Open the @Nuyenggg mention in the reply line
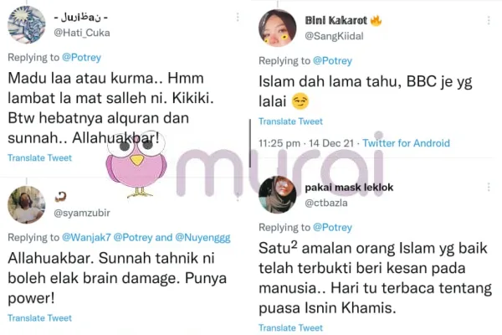This screenshot has width=502, height=335. 203,238
